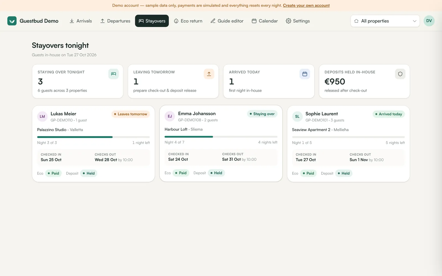This screenshot has height=276, width=442.
Task: Click the bed icon in Staying Over Tonight card
Action: click(x=114, y=74)
